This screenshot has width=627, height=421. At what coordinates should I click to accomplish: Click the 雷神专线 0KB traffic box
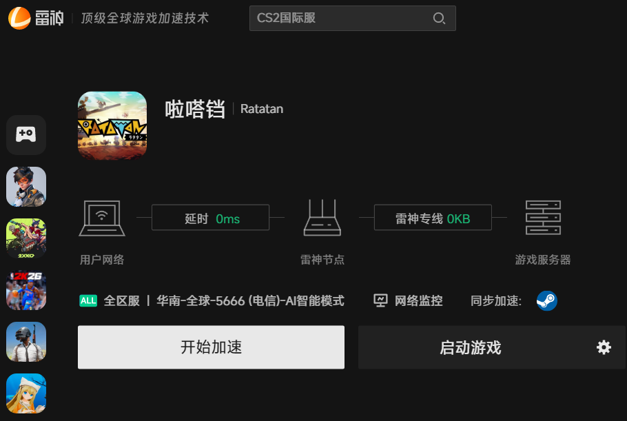(433, 218)
